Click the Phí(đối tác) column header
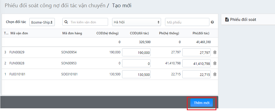275x111 pixels. (x=201, y=33)
